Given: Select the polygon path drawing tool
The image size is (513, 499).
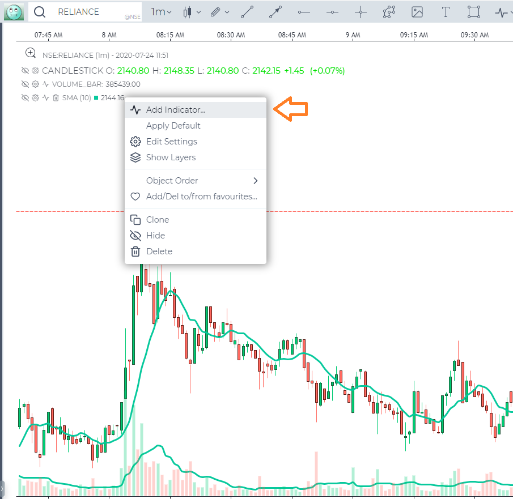Looking at the screenshot, I should pyautogui.click(x=389, y=12).
